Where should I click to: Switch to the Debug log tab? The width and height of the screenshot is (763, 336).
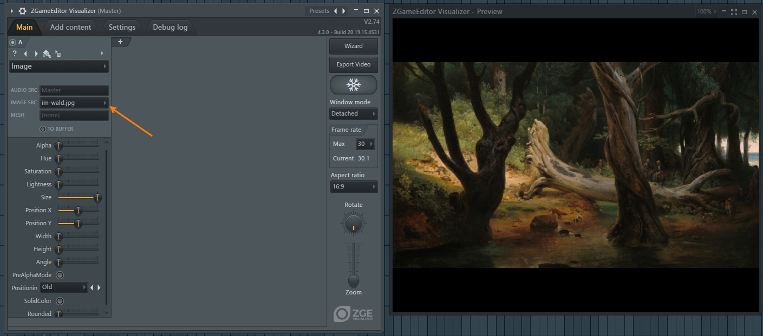click(x=170, y=27)
